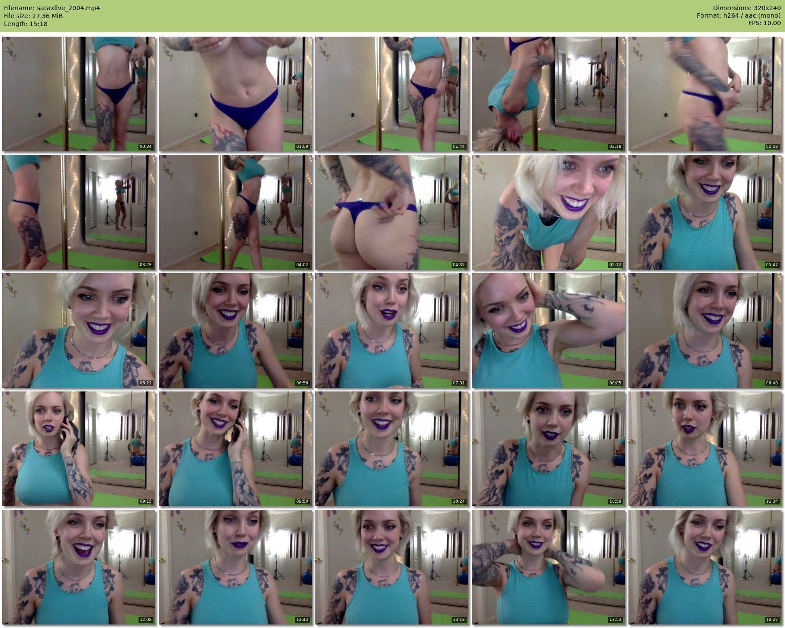Select the 'Length: 15:18' text
The height and width of the screenshot is (628, 785).
(26, 24)
